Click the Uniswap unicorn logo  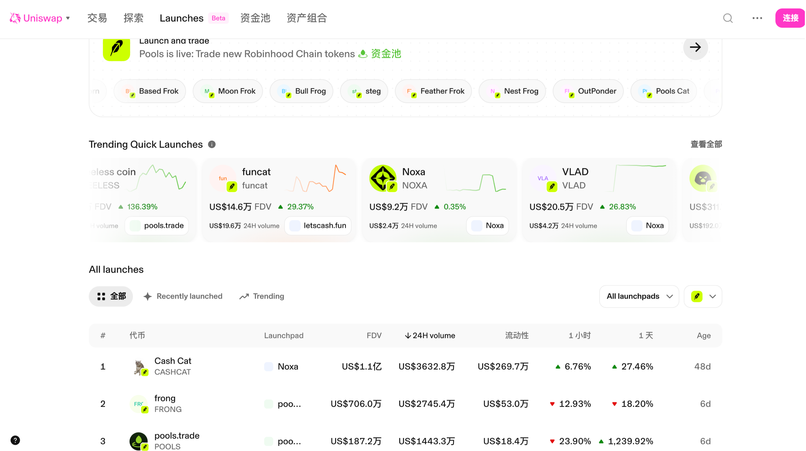pos(15,18)
